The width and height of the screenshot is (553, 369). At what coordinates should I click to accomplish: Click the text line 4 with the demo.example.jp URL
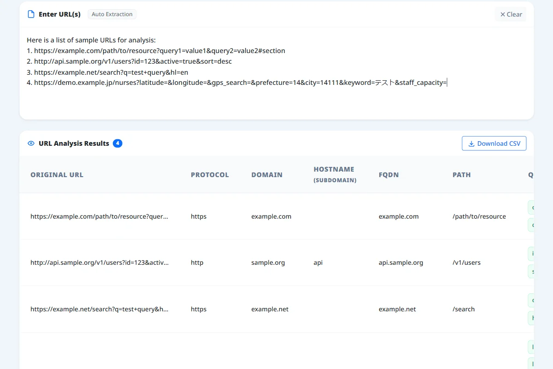(237, 83)
